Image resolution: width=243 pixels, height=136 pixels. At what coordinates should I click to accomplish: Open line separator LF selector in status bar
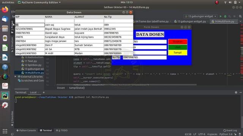pyautogui.click(x=195, y=134)
